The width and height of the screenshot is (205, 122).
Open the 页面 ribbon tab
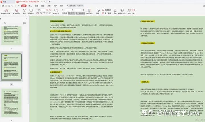49,6
